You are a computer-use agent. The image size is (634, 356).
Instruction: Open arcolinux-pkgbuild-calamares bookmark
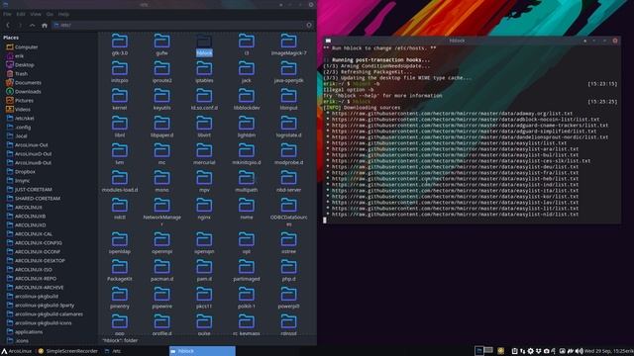point(49,313)
